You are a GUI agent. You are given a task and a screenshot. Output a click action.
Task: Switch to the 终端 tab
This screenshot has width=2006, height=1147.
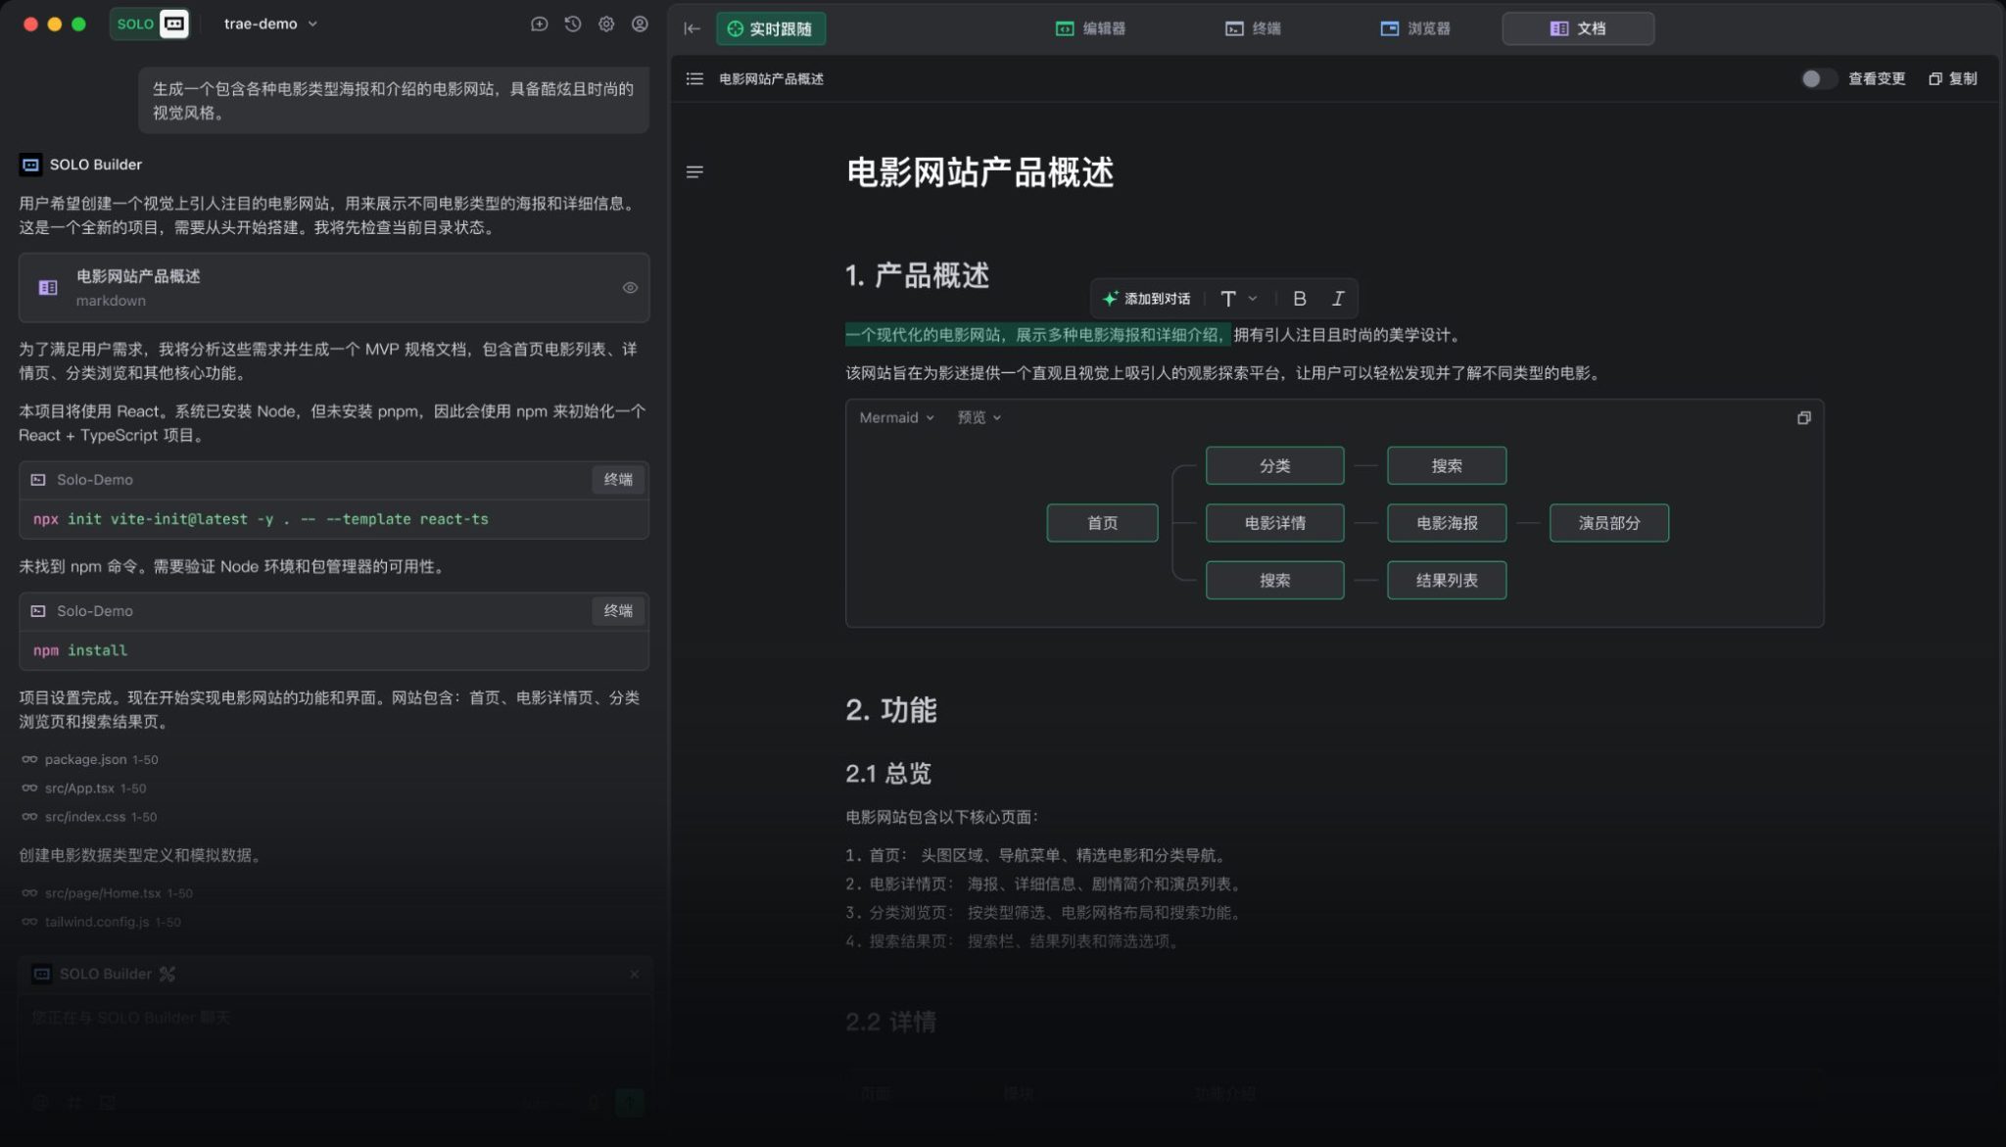(1253, 28)
